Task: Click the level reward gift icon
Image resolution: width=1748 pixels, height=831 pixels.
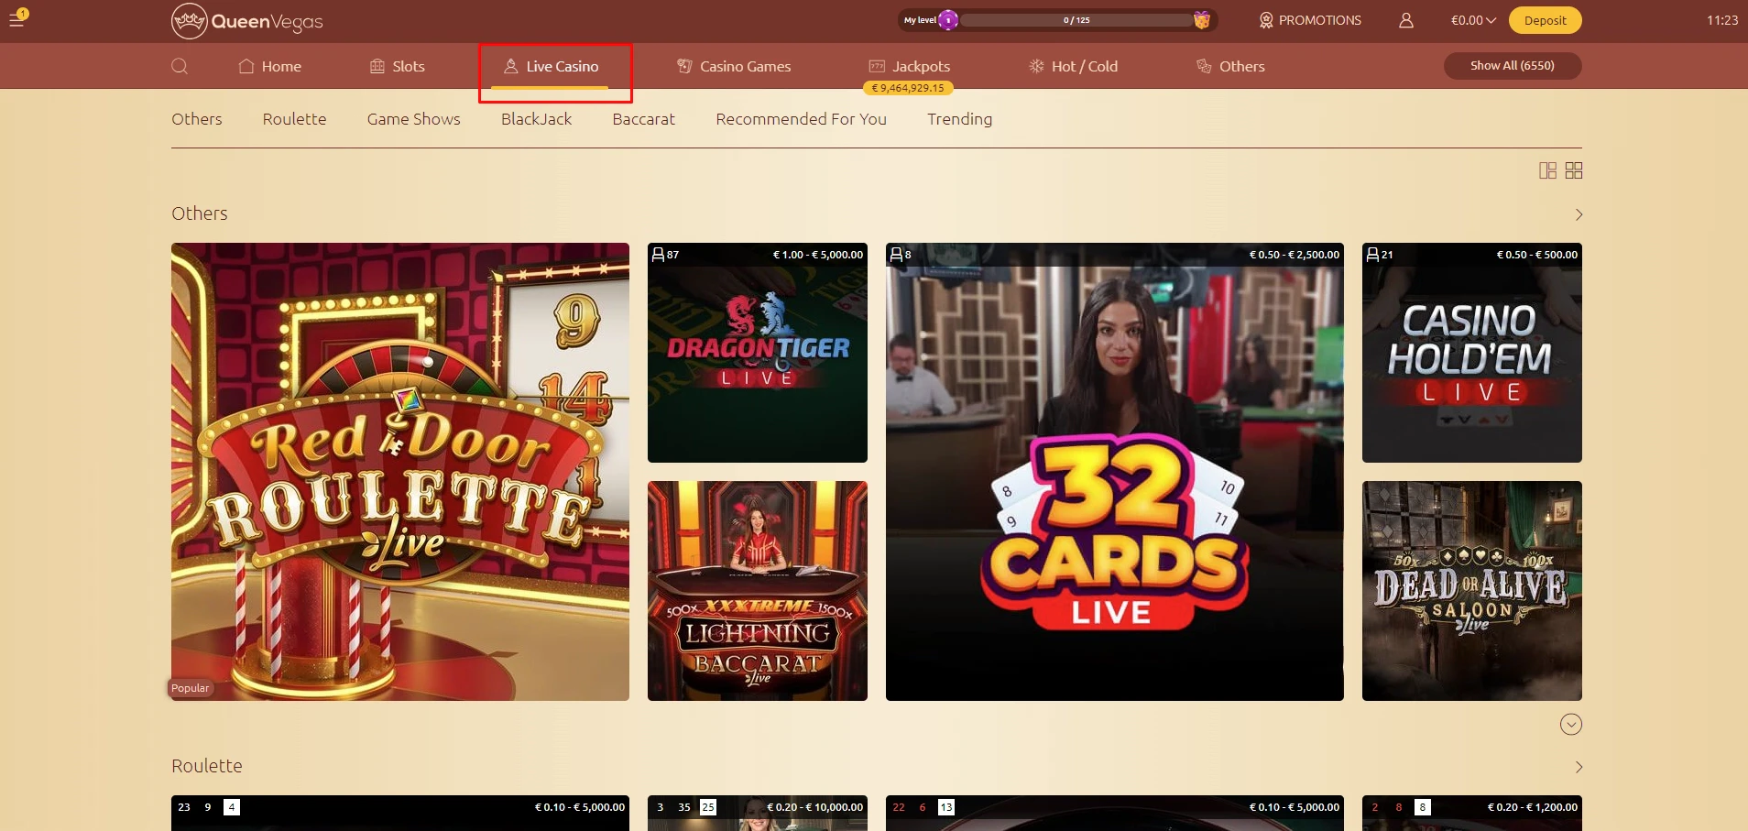Action: click(x=1202, y=20)
